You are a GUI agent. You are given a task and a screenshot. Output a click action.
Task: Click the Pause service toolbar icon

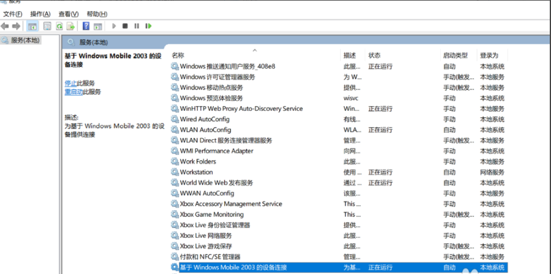[x=136, y=26]
